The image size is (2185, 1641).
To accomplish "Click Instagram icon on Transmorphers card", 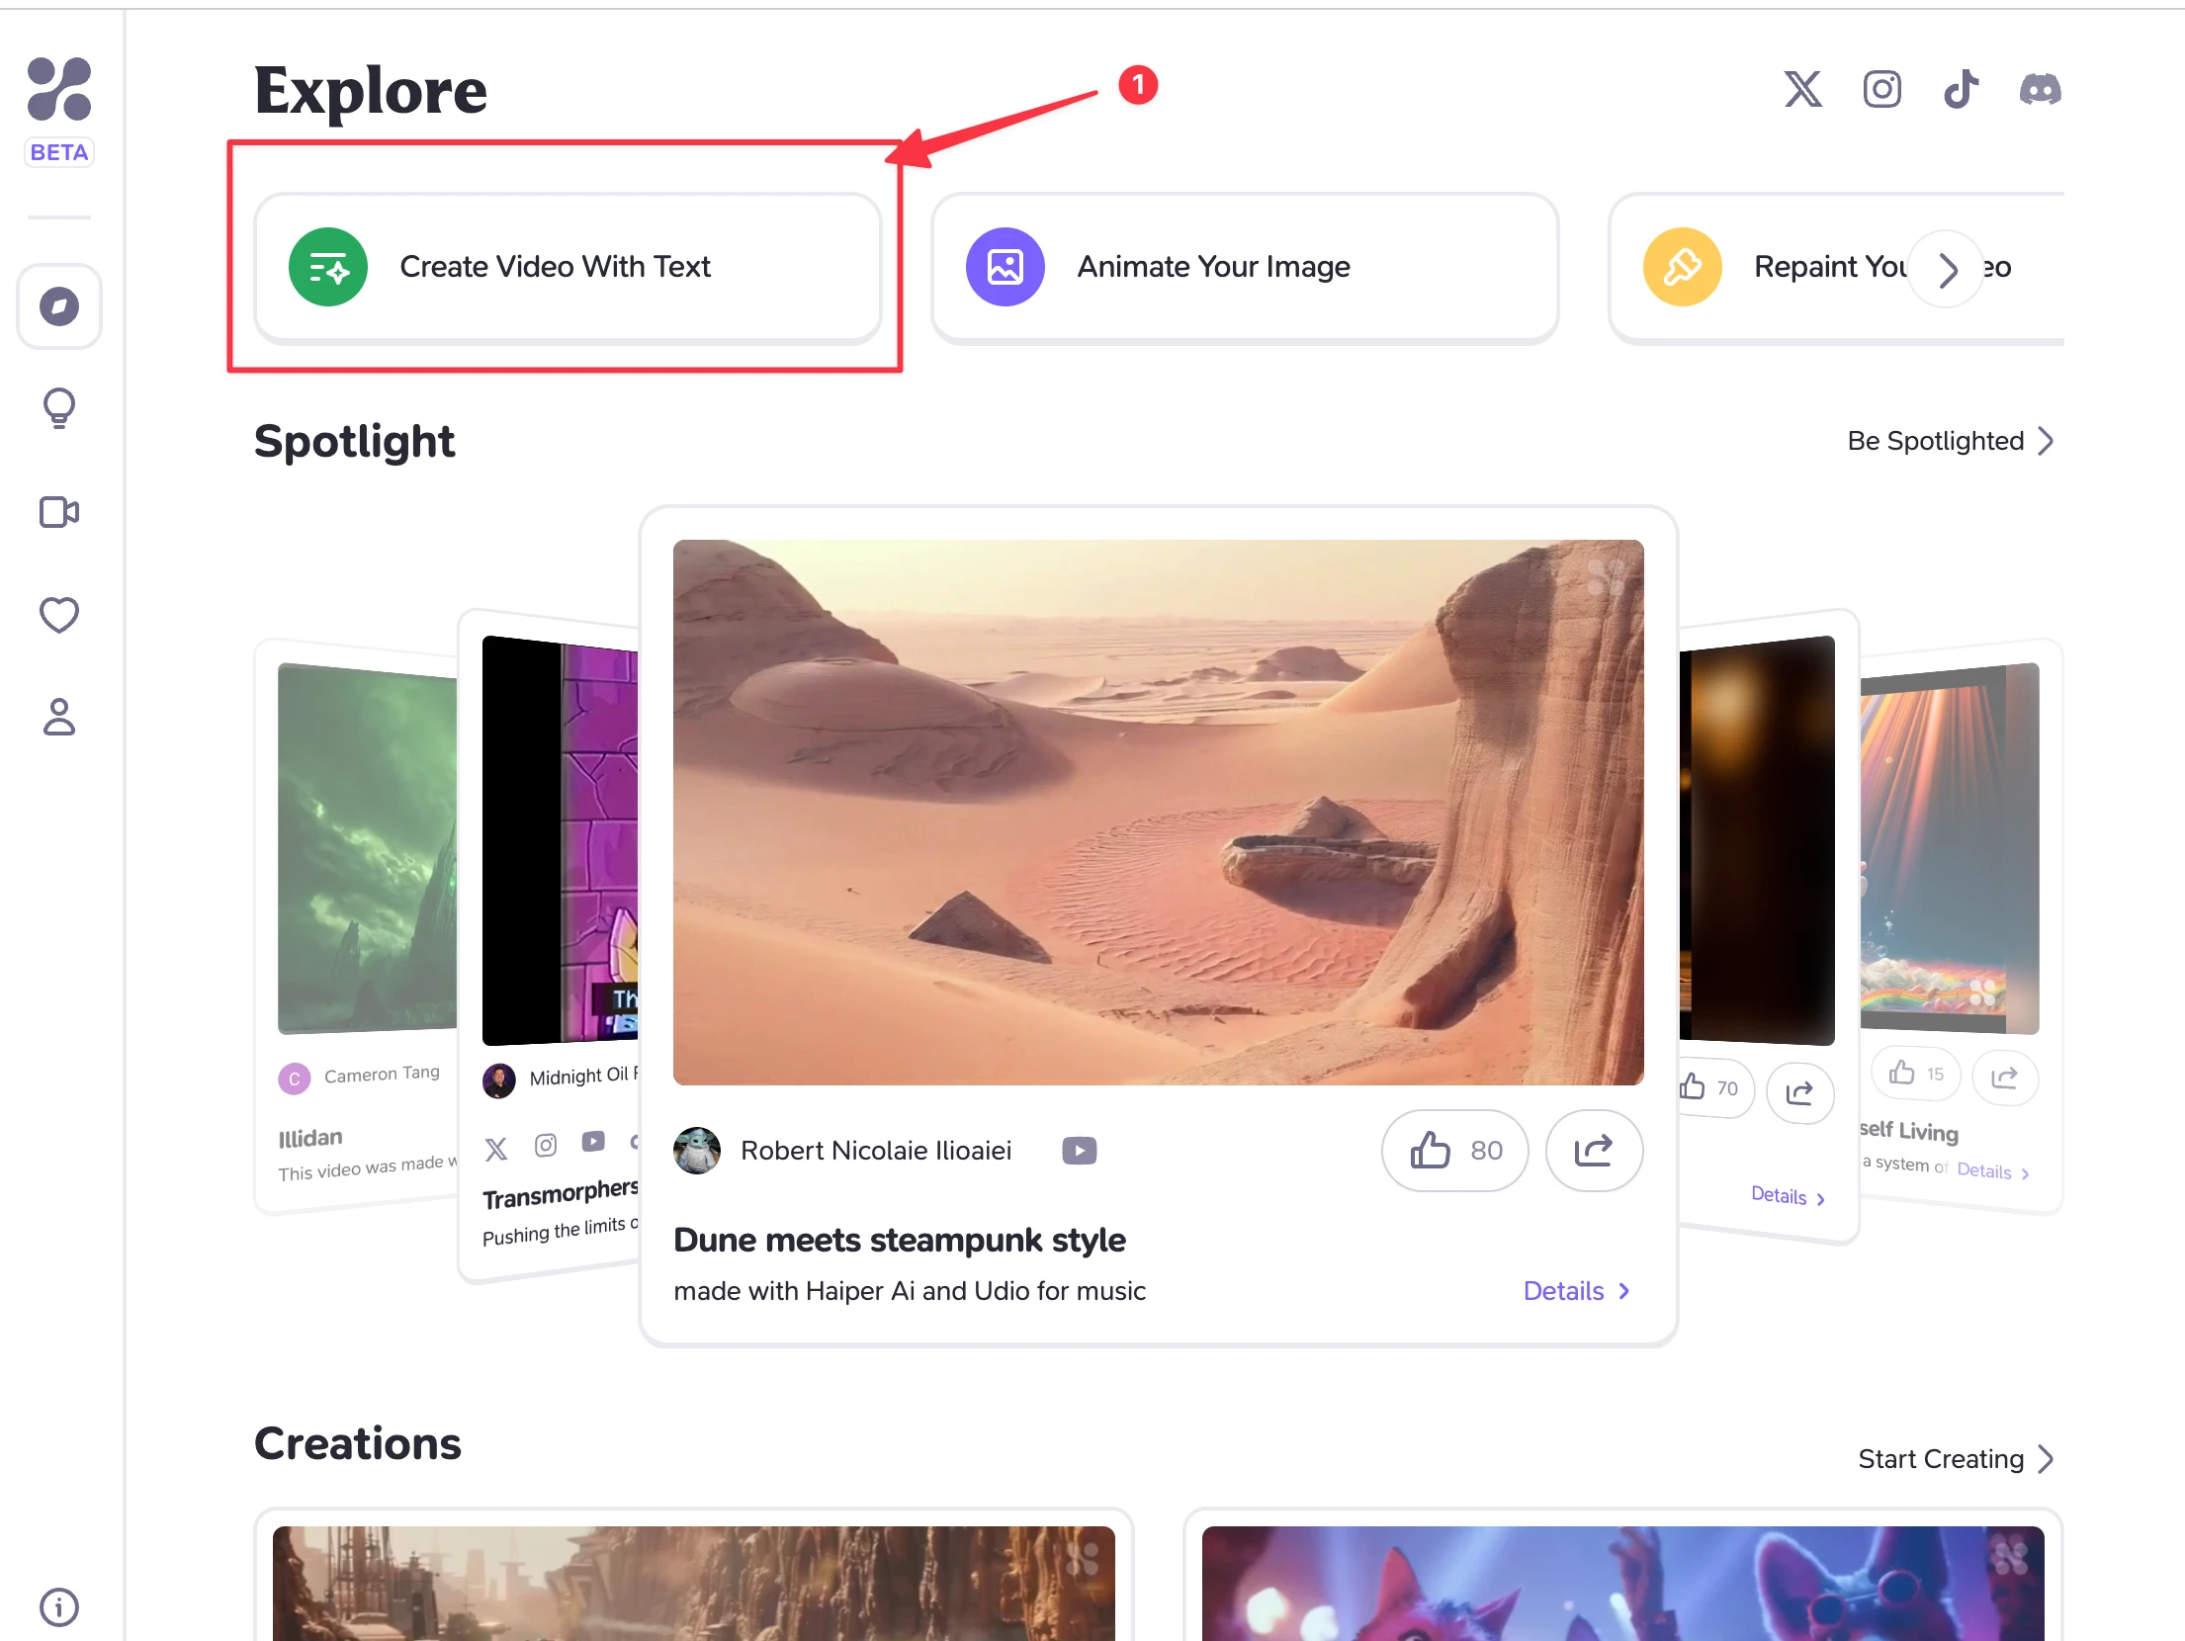I will (x=546, y=1145).
